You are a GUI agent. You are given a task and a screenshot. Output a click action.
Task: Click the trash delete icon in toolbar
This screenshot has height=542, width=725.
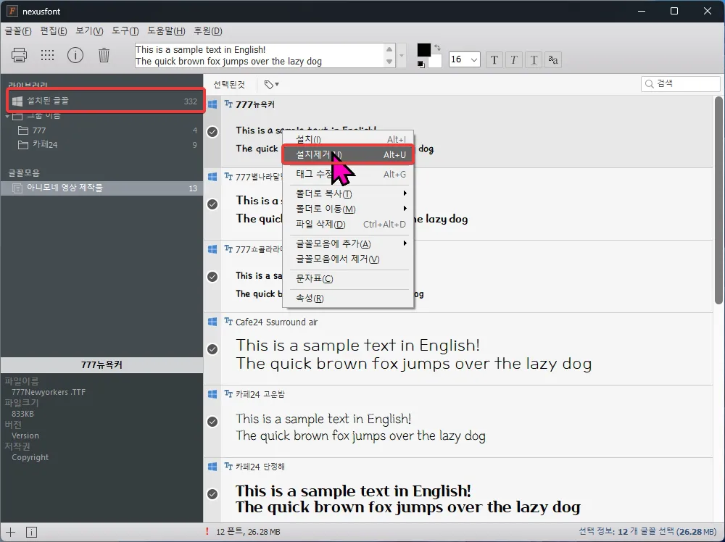(104, 55)
